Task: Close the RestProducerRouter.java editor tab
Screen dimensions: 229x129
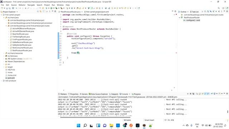Action: (x=82, y=12)
